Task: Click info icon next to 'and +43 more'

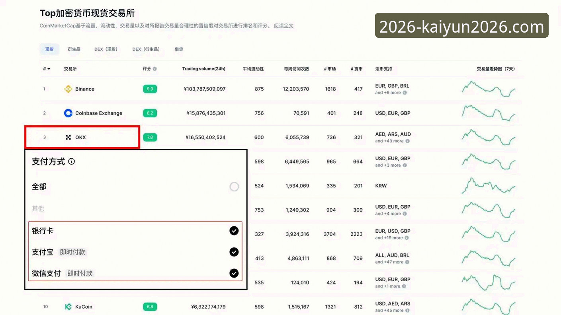Action: tap(407, 141)
